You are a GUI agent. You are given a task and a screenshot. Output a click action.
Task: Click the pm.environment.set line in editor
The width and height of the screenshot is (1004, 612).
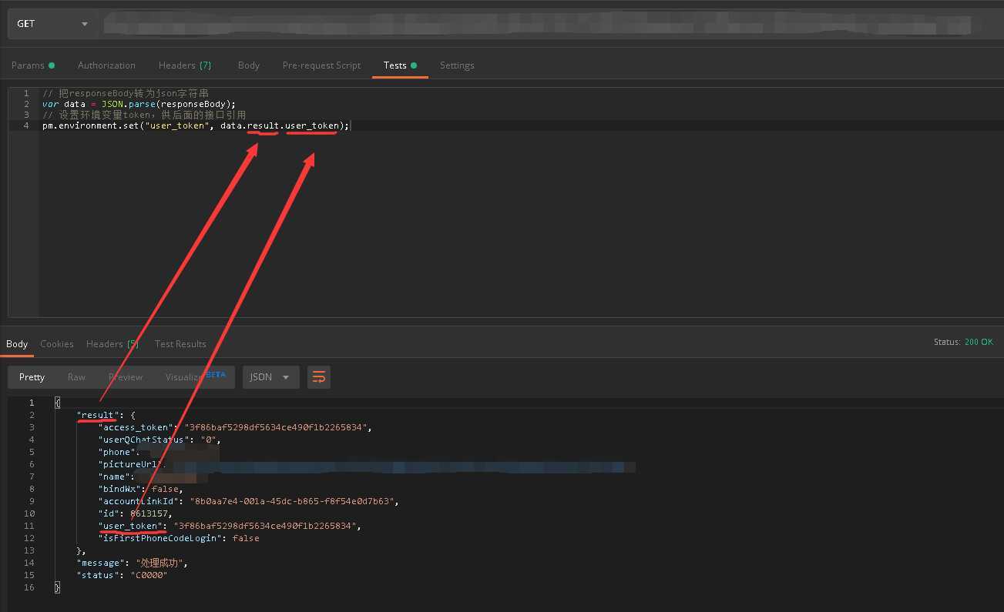[196, 125]
